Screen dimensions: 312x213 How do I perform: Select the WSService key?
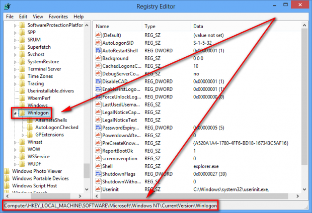pyautogui.click(x=39, y=157)
